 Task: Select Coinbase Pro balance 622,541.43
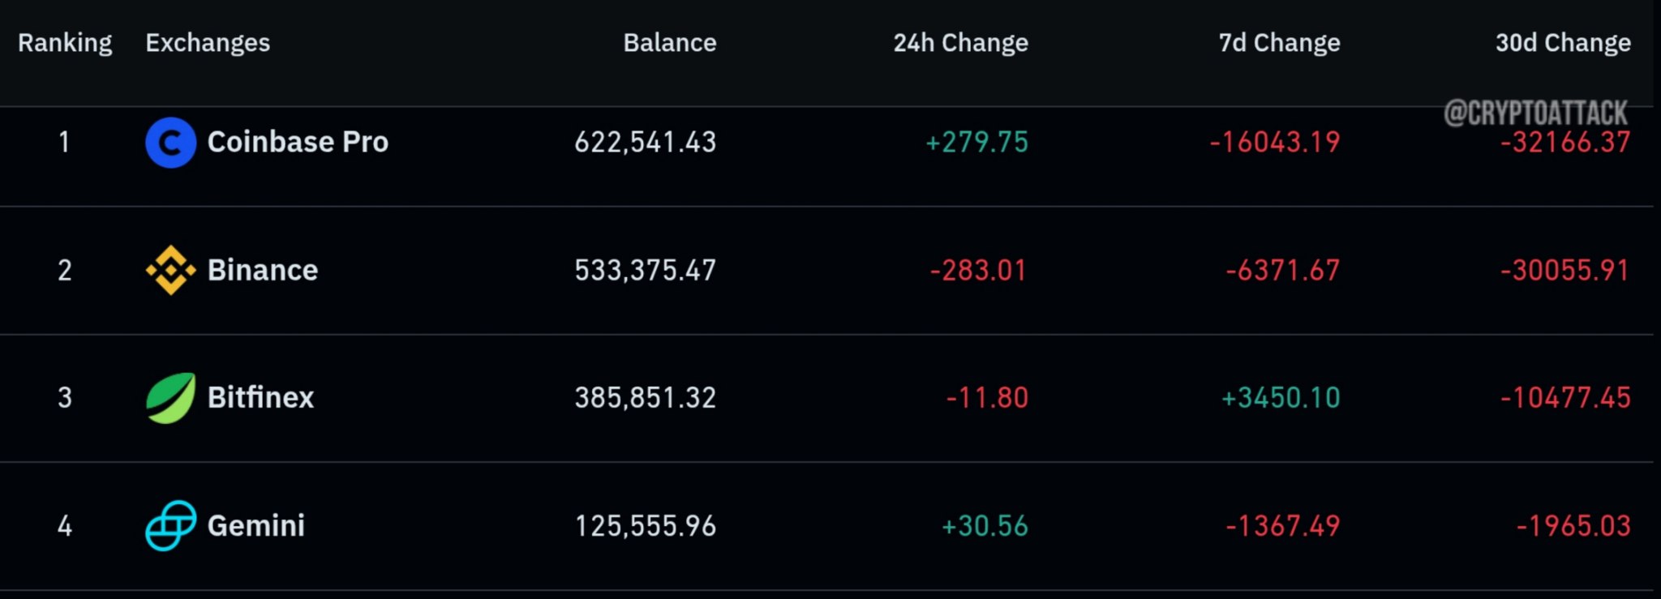pos(646,143)
